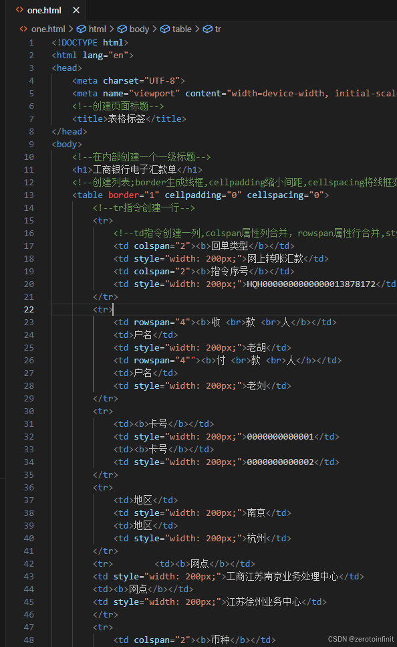
Task: Click the opening body tag on line 9
Action: coord(67,145)
